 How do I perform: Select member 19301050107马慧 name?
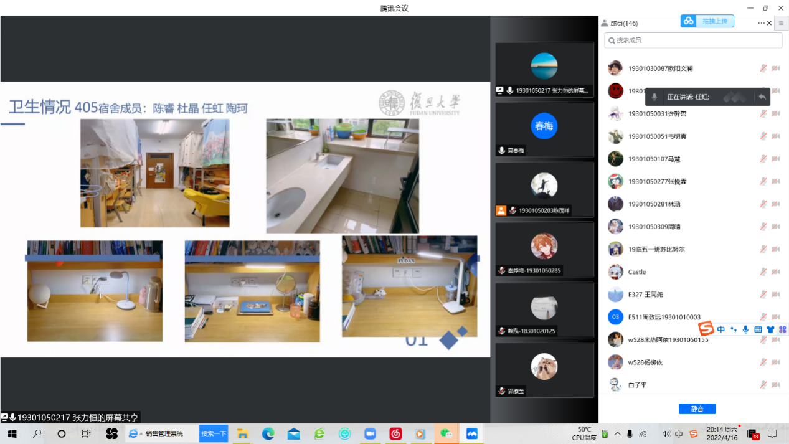click(654, 159)
